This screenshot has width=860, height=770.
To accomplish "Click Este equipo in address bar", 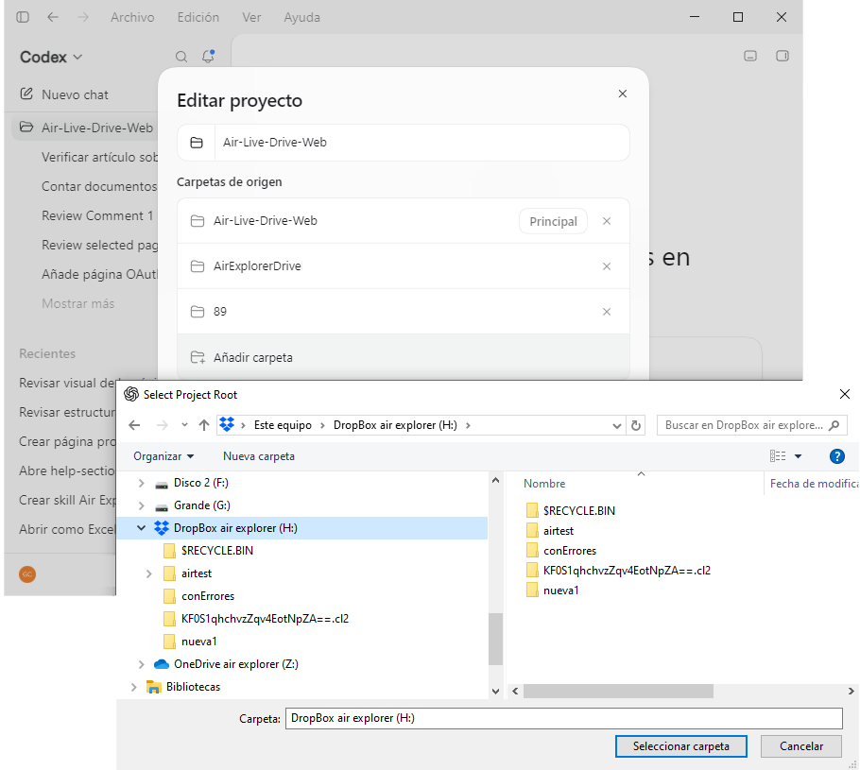I will pos(283,425).
